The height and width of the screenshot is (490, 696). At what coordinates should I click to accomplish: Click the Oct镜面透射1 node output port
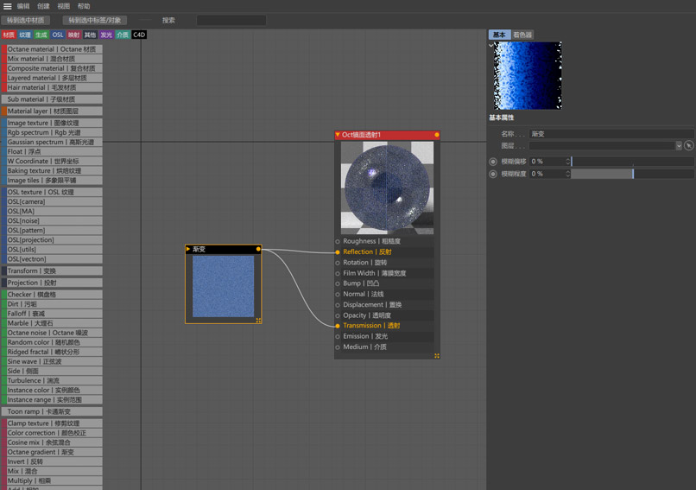[437, 135]
